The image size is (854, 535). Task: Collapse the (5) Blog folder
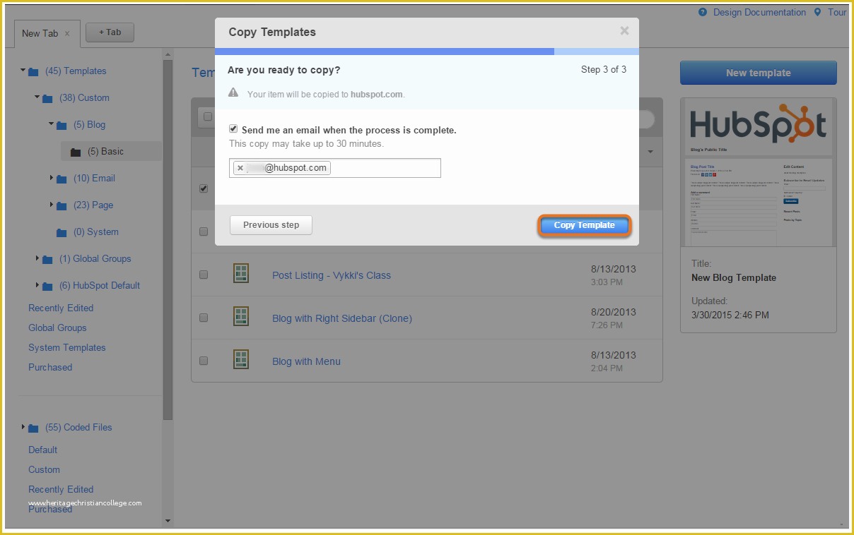(51, 124)
